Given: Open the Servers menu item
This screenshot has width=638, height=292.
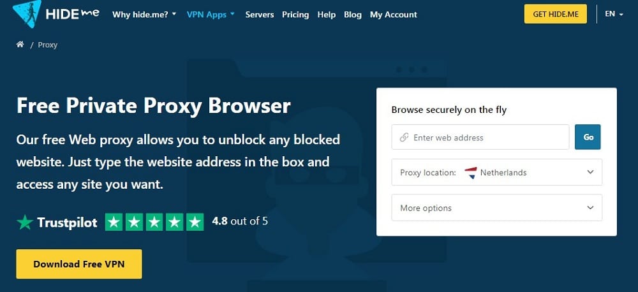Looking at the screenshot, I should (x=259, y=15).
